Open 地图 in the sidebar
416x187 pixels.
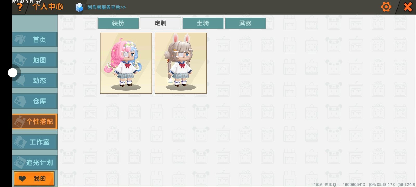35,60
